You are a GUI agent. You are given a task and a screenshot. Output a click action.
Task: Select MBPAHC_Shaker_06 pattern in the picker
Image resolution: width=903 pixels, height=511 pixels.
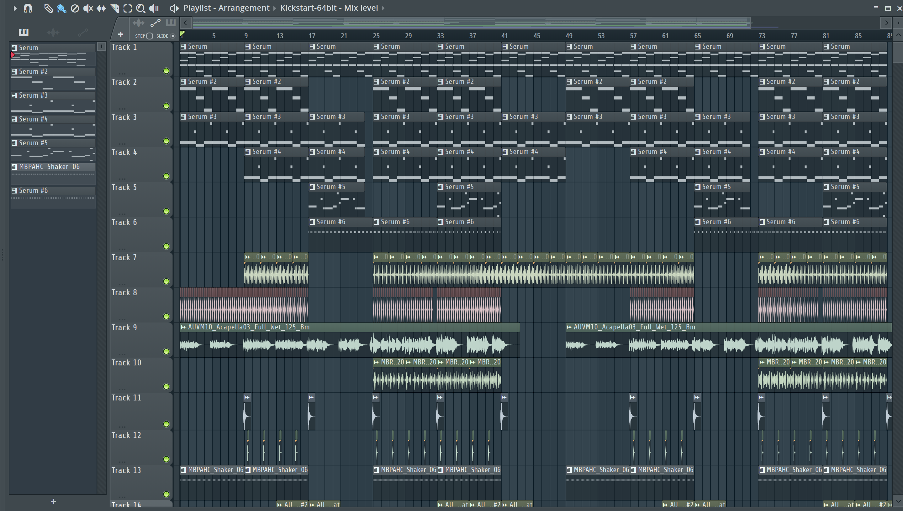click(53, 174)
